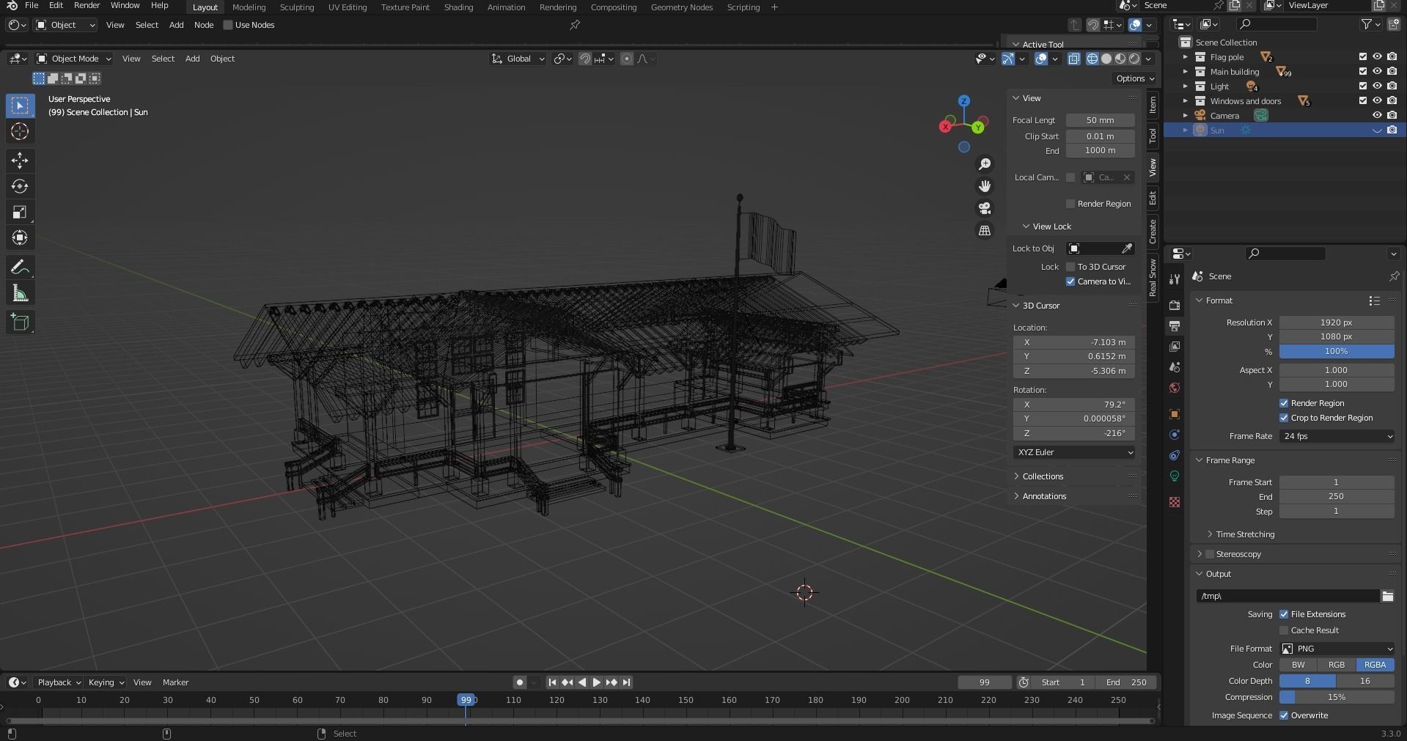1407x741 pixels.
Task: Open Tool properties tab icon
Action: 1175,279
